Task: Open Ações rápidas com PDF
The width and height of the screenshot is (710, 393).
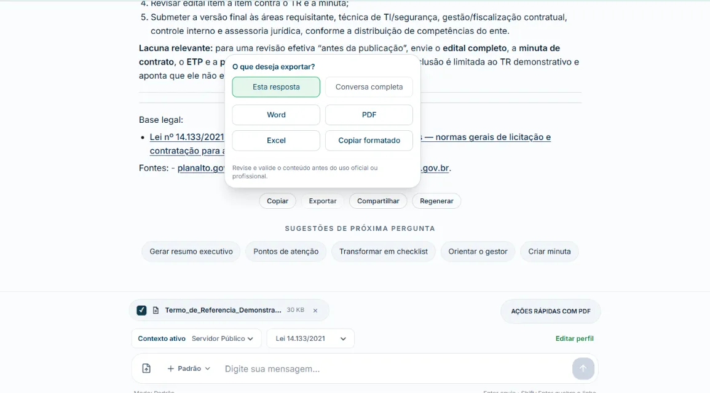Action: coord(551,311)
